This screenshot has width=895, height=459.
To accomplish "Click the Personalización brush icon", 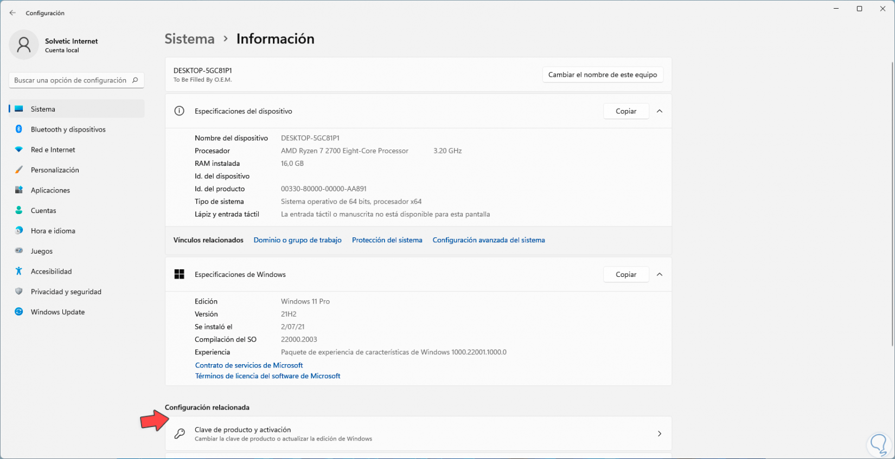I will click(19, 170).
